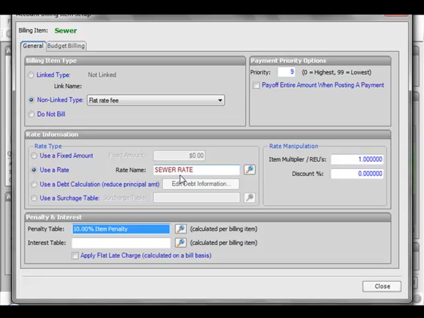Click the (0 = Highest, 99 = Lowest) hint
Image resolution: width=424 pixels, height=318 pixels.
pos(337,72)
